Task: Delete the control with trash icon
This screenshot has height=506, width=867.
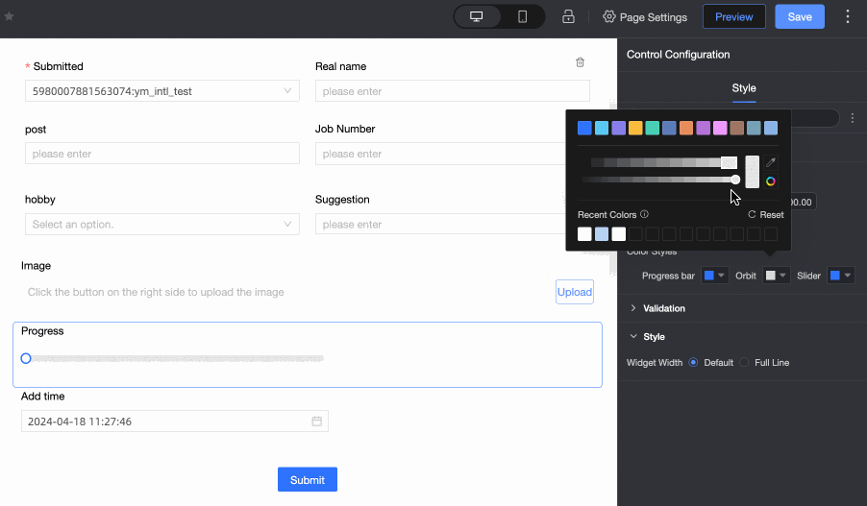Action: pyautogui.click(x=580, y=61)
